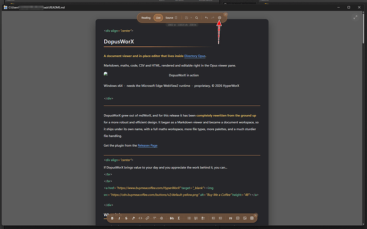Switch to Reading mode
Viewport: 367px width, 229px height.
click(x=146, y=18)
